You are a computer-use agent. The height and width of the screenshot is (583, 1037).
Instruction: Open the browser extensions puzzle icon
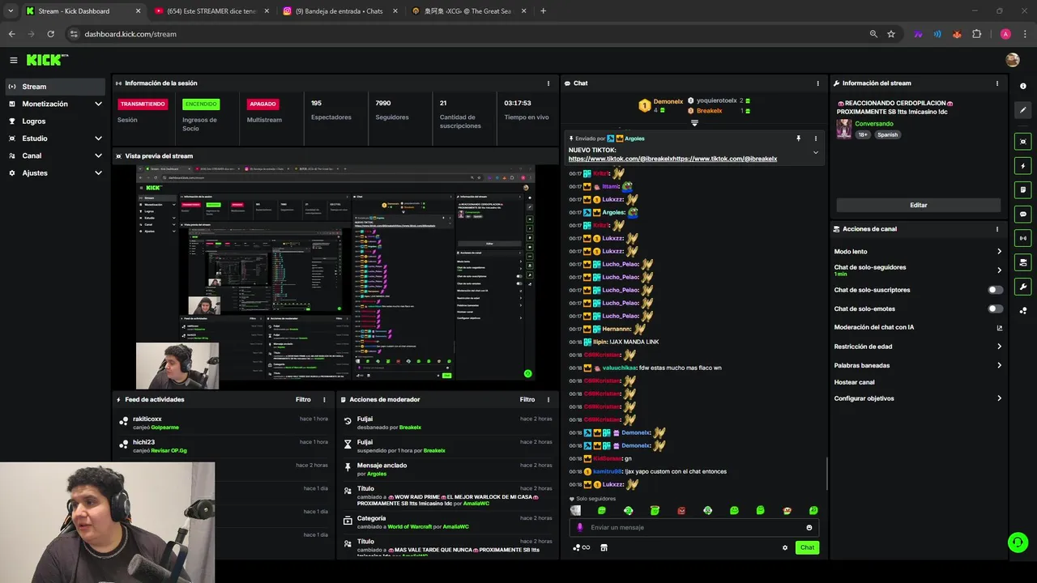coord(976,34)
